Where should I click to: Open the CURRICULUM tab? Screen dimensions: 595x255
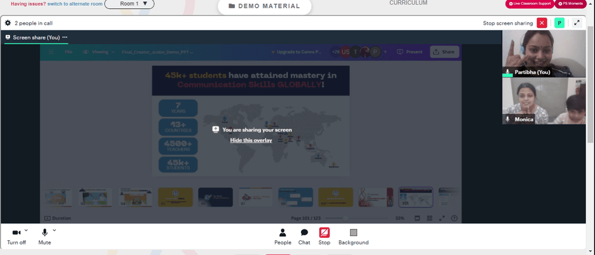tap(408, 3)
